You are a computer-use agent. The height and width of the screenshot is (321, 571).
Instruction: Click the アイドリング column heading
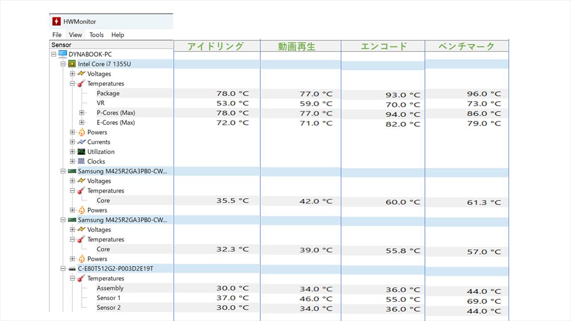coord(215,46)
